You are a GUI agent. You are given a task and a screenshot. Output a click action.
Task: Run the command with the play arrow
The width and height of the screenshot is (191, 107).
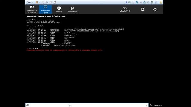pyautogui.click(x=151, y=105)
